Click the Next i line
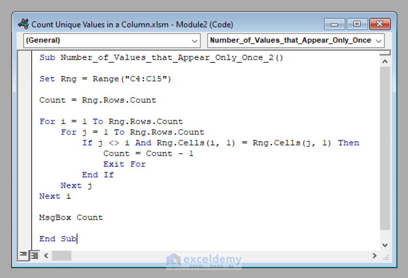408x278 pixels. click(x=55, y=196)
